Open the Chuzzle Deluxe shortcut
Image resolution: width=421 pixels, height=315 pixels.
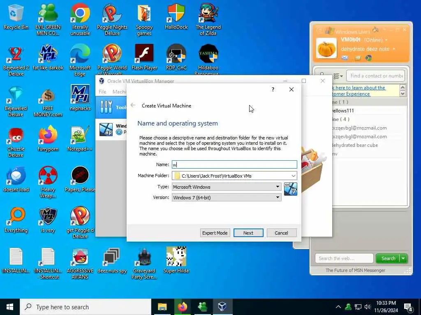[16, 142]
